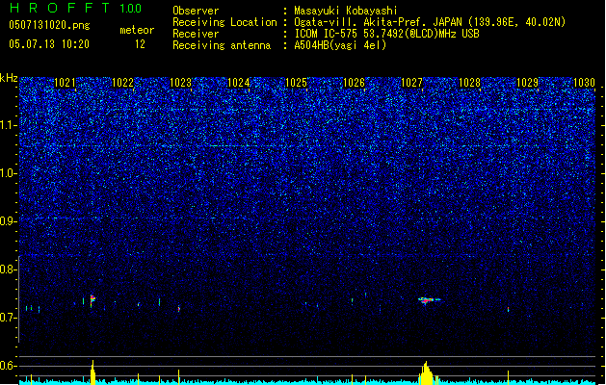Click the 'Receiving antenna' label
This screenshot has height=385, width=606.
(x=222, y=45)
